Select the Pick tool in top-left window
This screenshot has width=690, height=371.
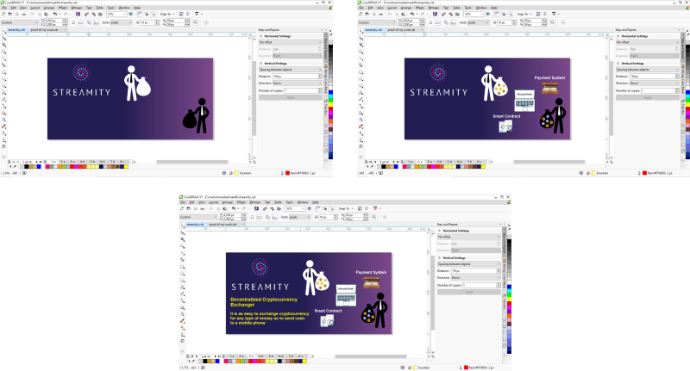pyautogui.click(x=4, y=31)
